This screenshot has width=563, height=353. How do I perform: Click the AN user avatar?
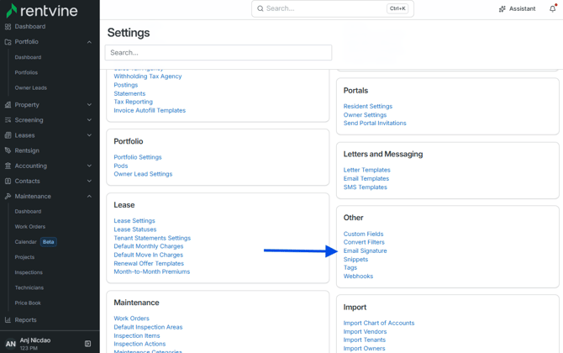click(x=10, y=344)
